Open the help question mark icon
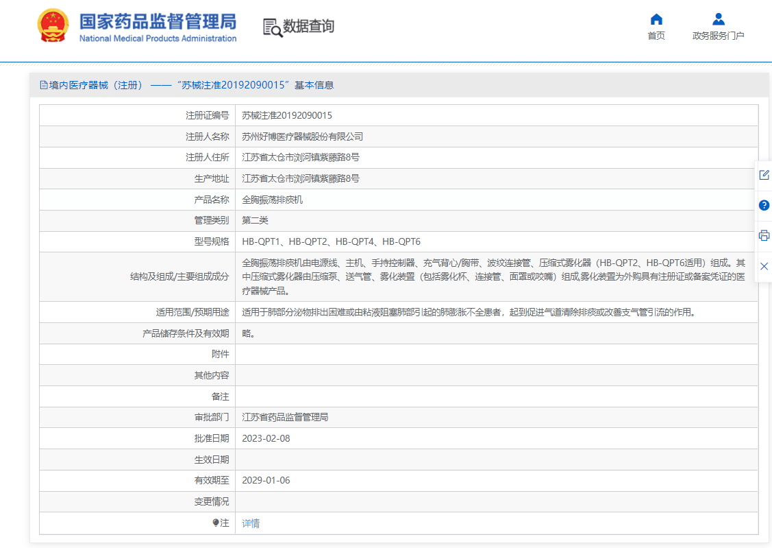Image resolution: width=772 pixels, height=548 pixels. 764,206
